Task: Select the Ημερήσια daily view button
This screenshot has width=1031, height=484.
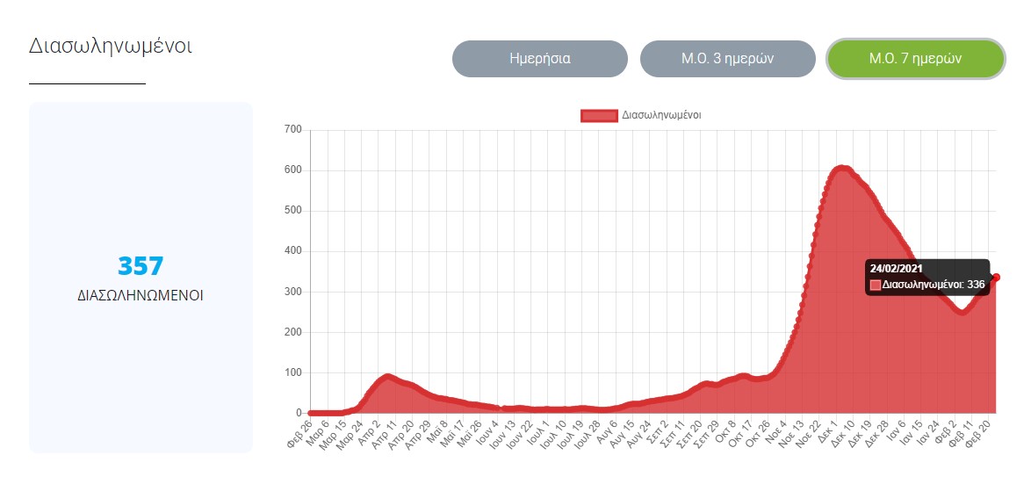Action: coord(539,59)
